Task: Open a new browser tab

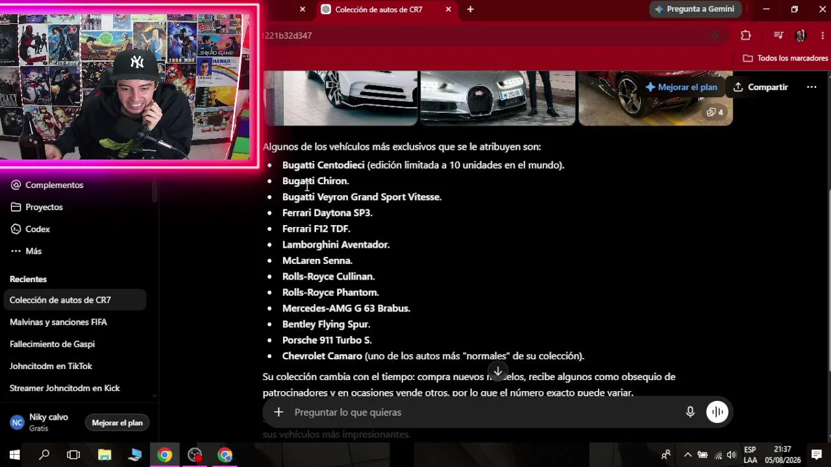Action: (x=470, y=10)
